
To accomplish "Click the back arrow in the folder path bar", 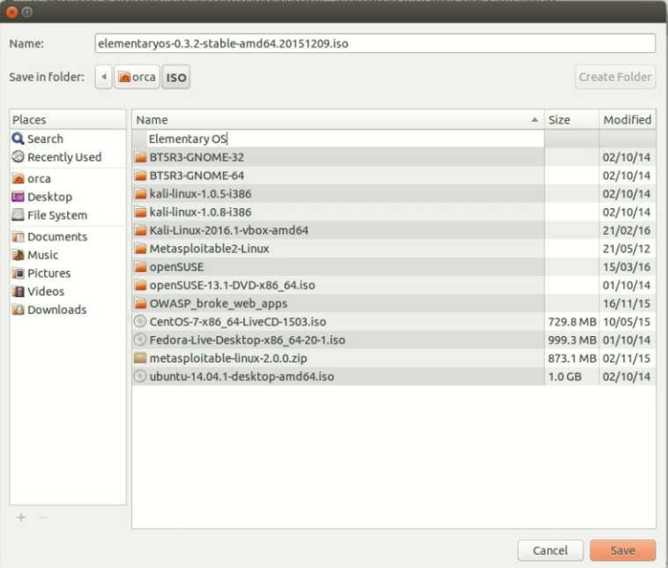I will (x=103, y=78).
